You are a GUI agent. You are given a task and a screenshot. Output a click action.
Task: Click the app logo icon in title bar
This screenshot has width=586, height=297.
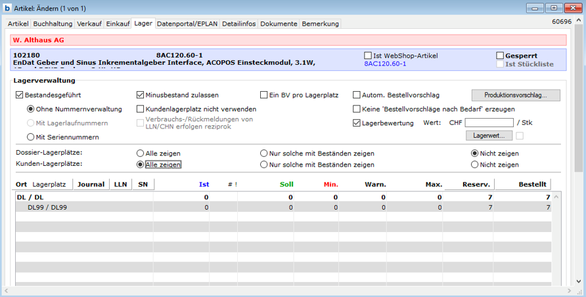(7, 8)
